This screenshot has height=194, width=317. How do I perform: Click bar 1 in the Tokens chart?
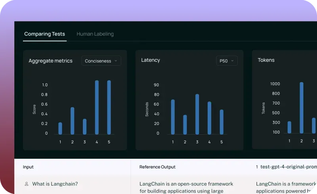[289, 127]
